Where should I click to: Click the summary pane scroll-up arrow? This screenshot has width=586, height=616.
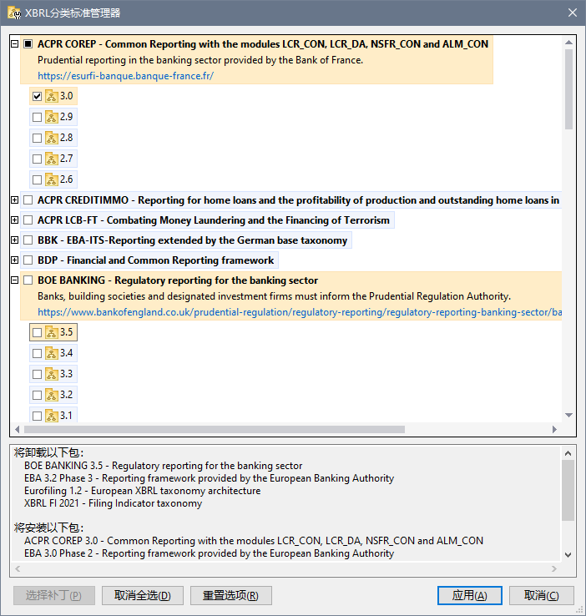point(568,453)
